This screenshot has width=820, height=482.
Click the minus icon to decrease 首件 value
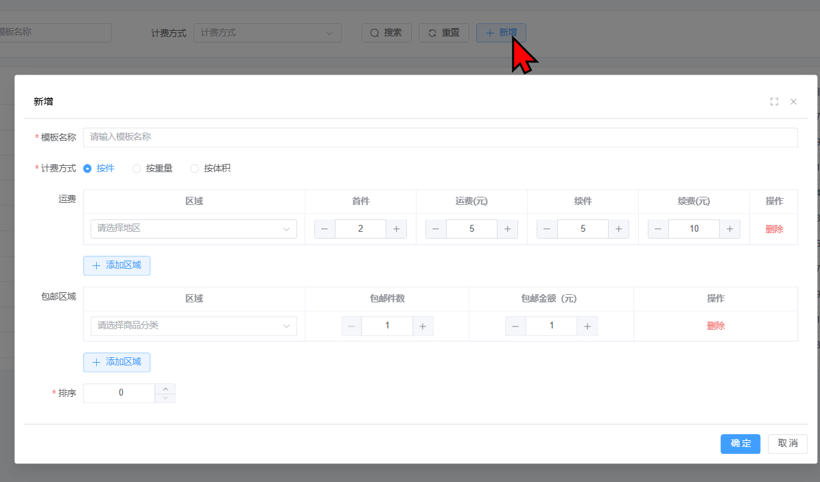[x=325, y=228]
